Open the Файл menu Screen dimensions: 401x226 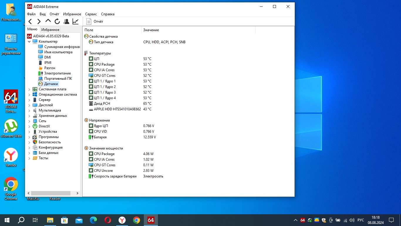tap(31, 14)
